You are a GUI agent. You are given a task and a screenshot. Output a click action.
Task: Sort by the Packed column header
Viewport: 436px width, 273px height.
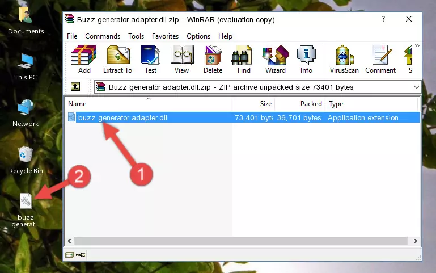[300, 104]
